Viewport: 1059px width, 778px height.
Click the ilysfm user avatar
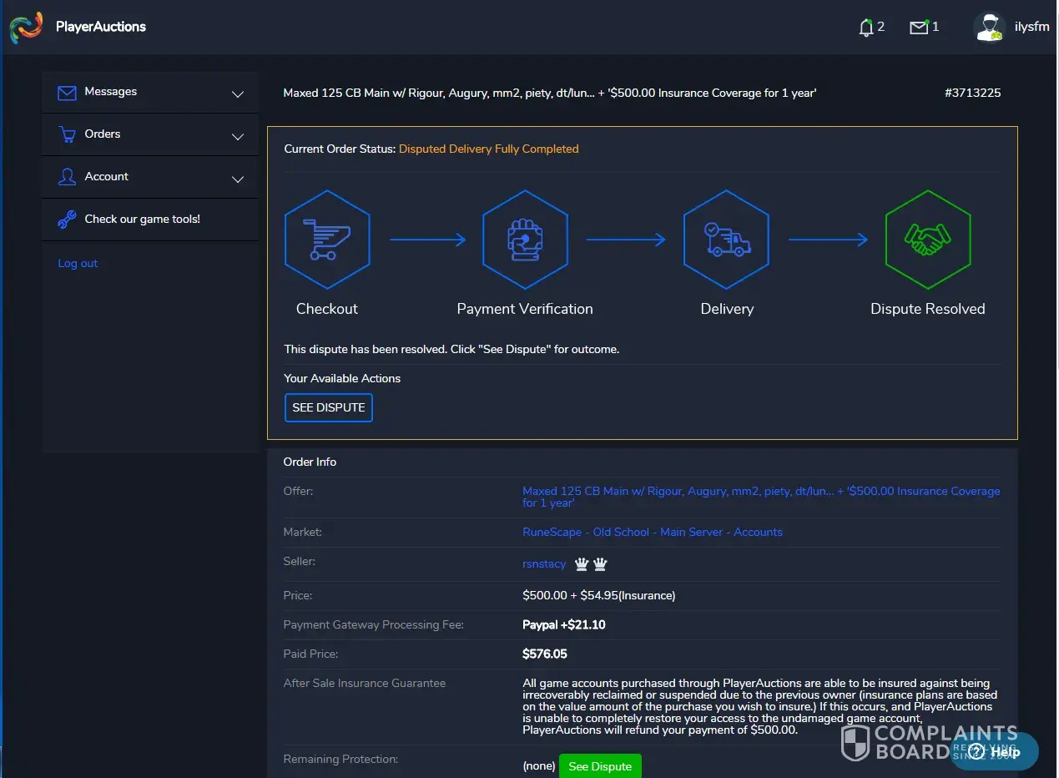pos(989,27)
